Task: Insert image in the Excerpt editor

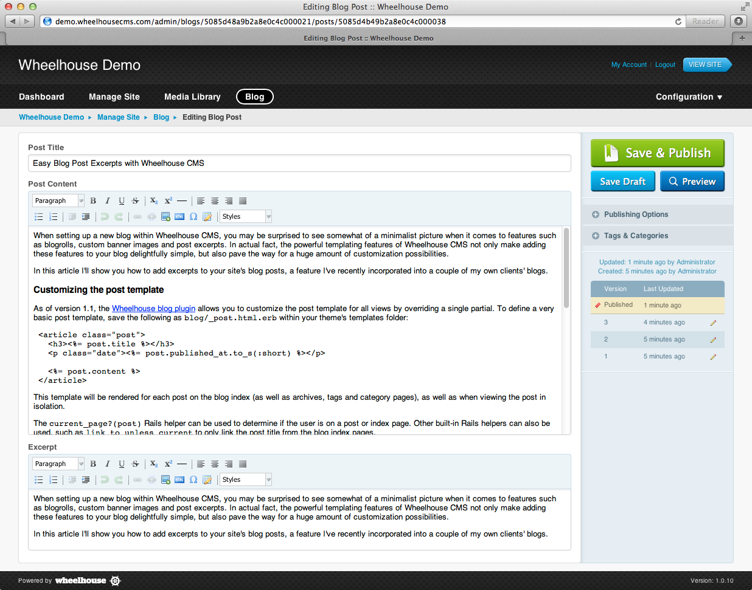Action: pyautogui.click(x=165, y=479)
